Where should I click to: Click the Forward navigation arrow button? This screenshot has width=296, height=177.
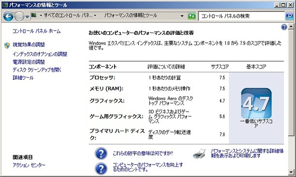(x=19, y=16)
